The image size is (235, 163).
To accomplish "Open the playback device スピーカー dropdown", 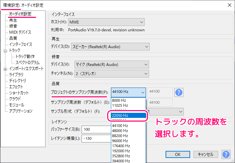I will point(109,46).
